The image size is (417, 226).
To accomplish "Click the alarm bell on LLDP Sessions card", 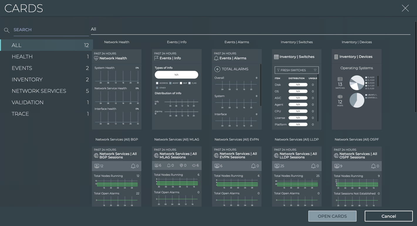I will pyautogui.click(x=313, y=166).
